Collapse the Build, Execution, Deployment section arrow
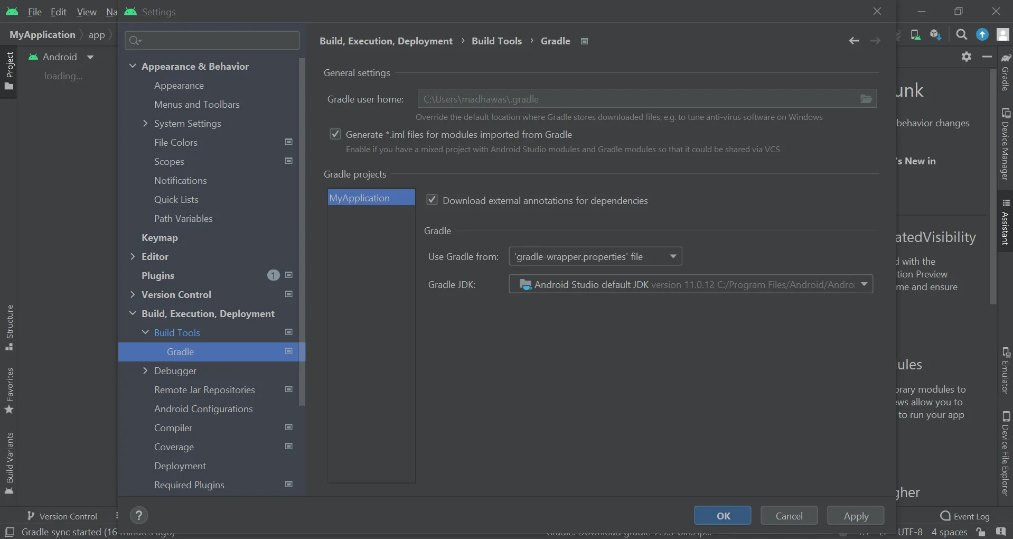 tap(133, 313)
